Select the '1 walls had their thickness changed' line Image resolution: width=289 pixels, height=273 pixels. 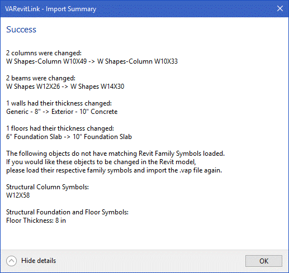(59, 103)
